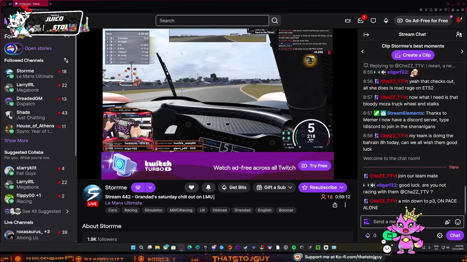467x262 pixels.
Task: Open flippy00 iRacing suggested collab
Action: pyautogui.click(x=38, y=198)
